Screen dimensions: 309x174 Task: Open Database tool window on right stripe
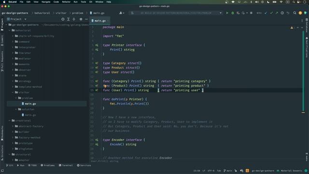pos(307,26)
